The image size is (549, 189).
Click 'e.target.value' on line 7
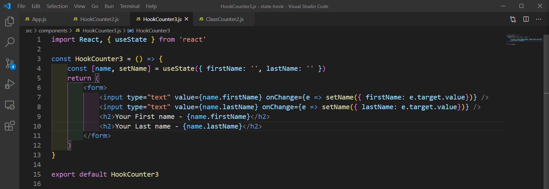[437, 97]
